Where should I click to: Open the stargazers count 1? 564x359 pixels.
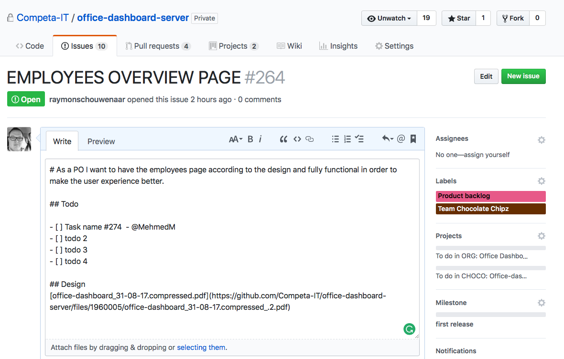click(x=483, y=18)
